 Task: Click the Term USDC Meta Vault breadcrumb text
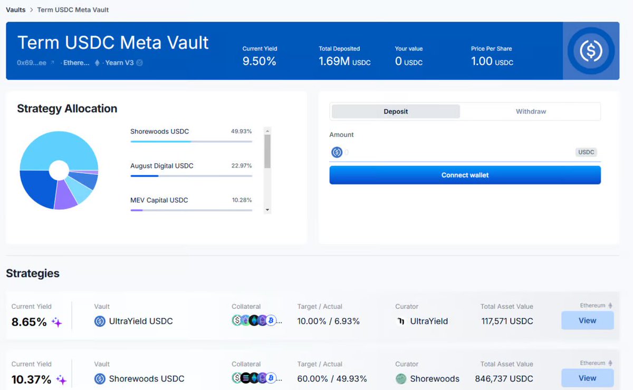[x=73, y=9]
